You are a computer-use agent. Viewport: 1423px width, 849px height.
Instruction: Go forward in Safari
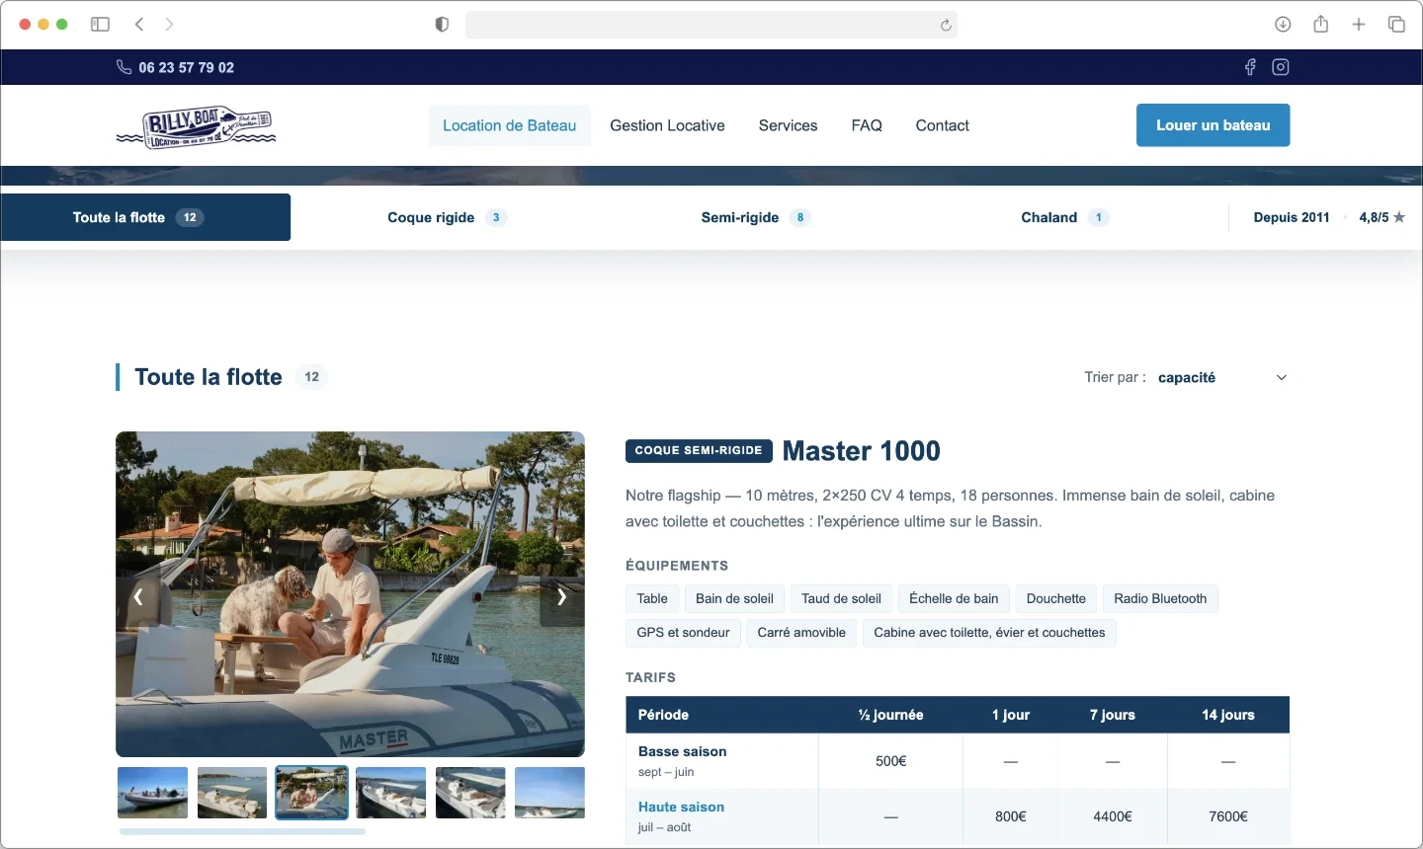click(x=169, y=24)
